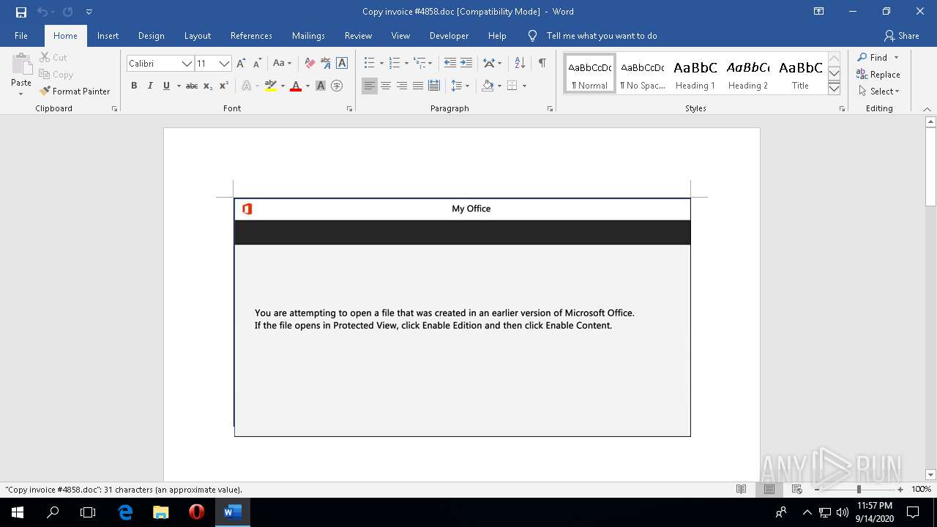Sort the selected text alphabetically

coord(520,64)
